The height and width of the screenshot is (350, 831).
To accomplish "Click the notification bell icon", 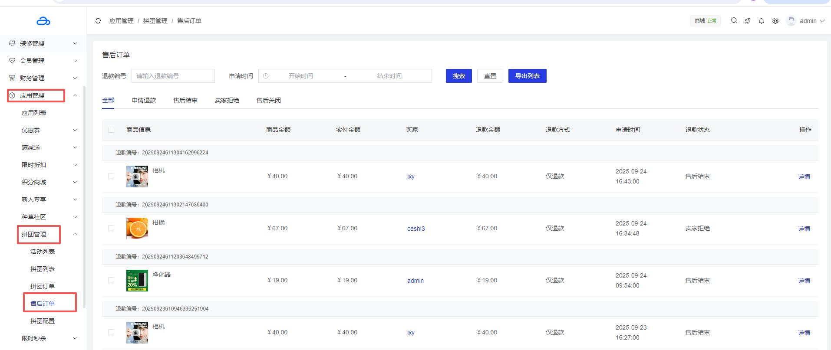I will (x=761, y=21).
